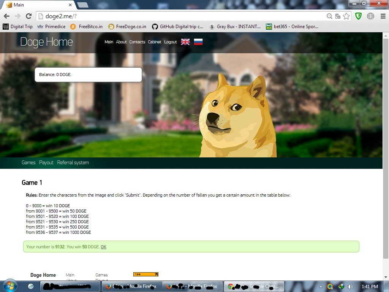Click the vertical scrollbar thumb
The width and height of the screenshot is (389, 292).
(x=386, y=148)
